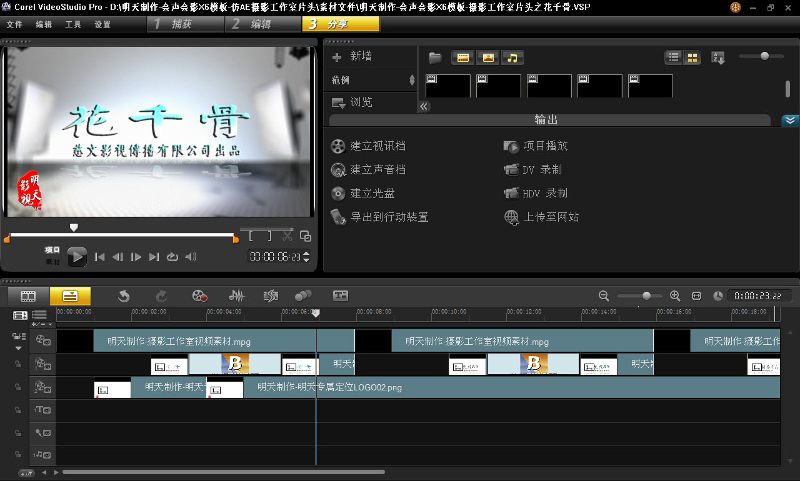
Task: Click 建立声音档 create sound file
Action: pyautogui.click(x=369, y=170)
